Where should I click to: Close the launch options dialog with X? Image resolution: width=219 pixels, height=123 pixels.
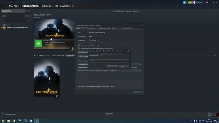[129, 51]
